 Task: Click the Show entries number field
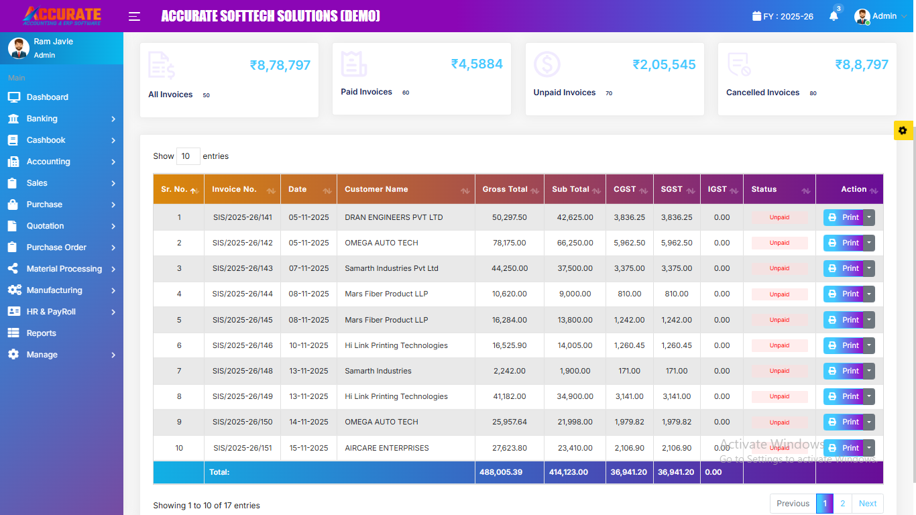click(x=188, y=156)
